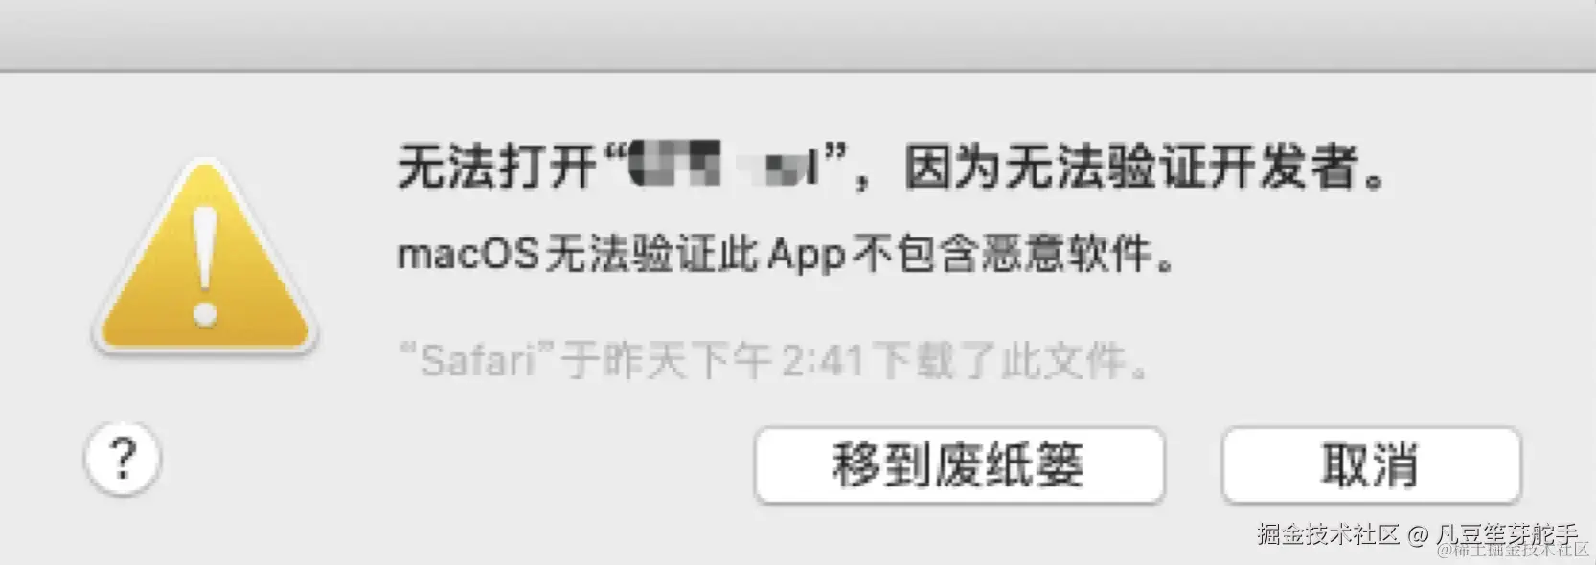The width and height of the screenshot is (1596, 565).
Task: Click the 2:41 download time text
Action: tap(824, 361)
